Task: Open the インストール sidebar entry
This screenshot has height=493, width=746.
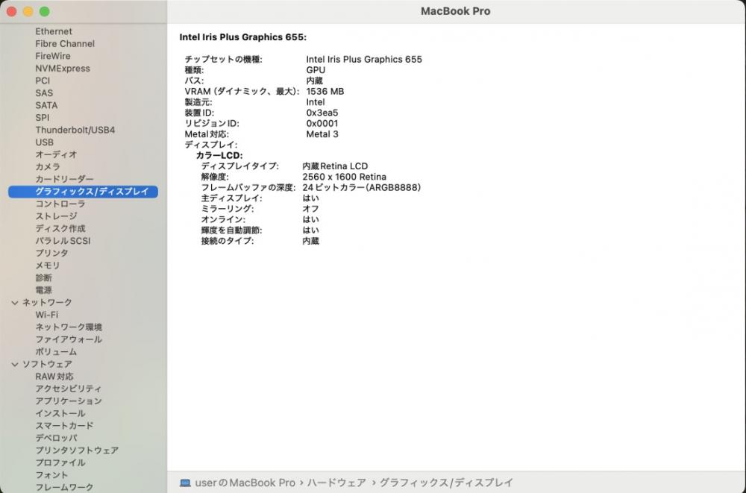Action: (x=60, y=414)
